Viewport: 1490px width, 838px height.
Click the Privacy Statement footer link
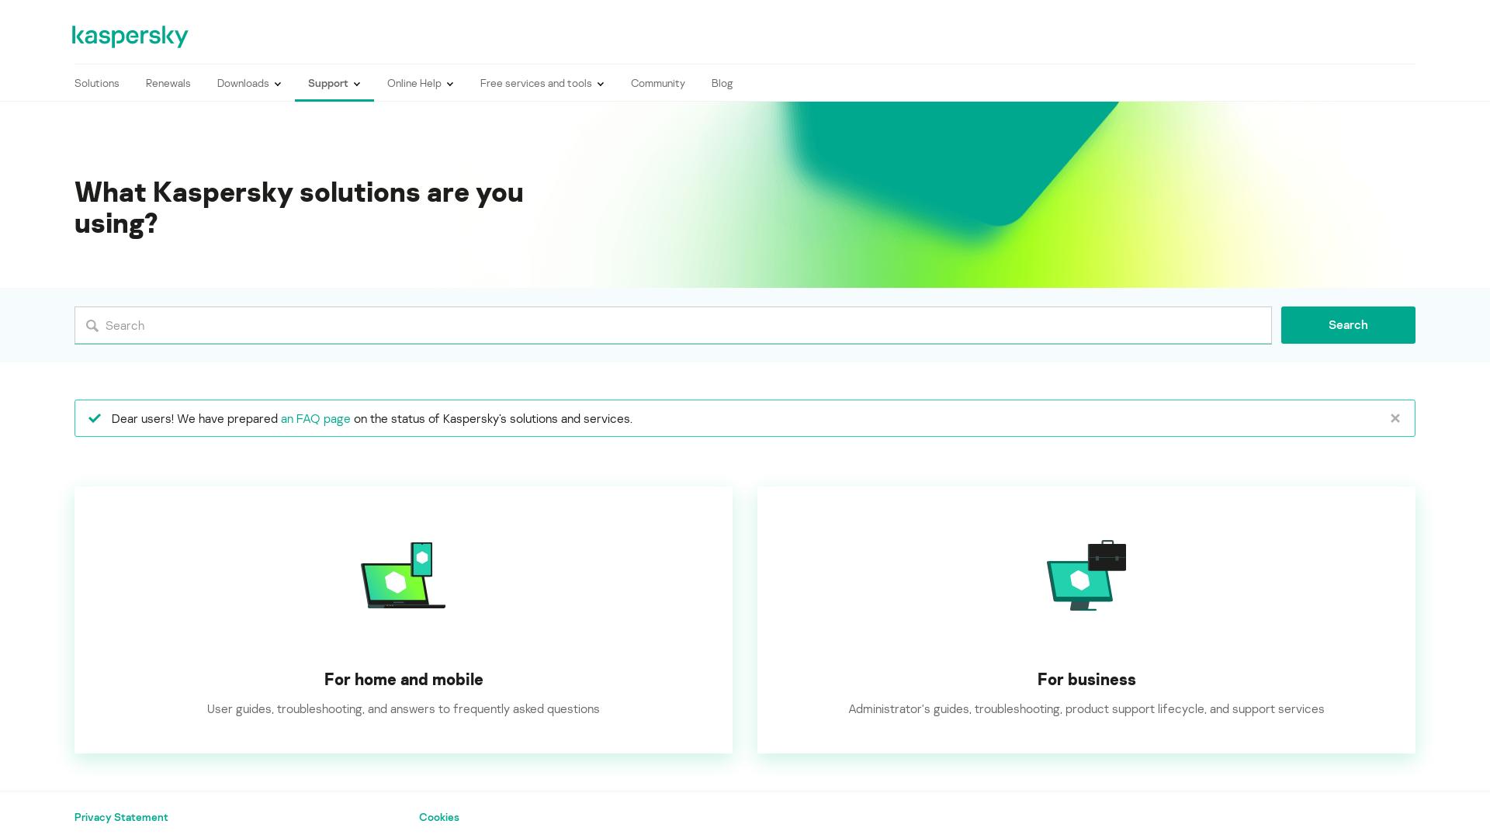121,816
